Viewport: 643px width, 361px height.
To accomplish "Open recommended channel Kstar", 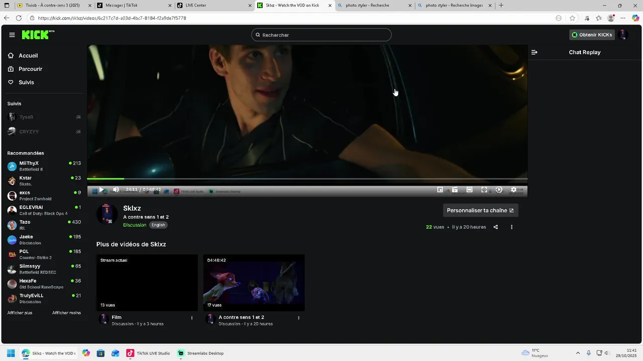I will point(44,180).
